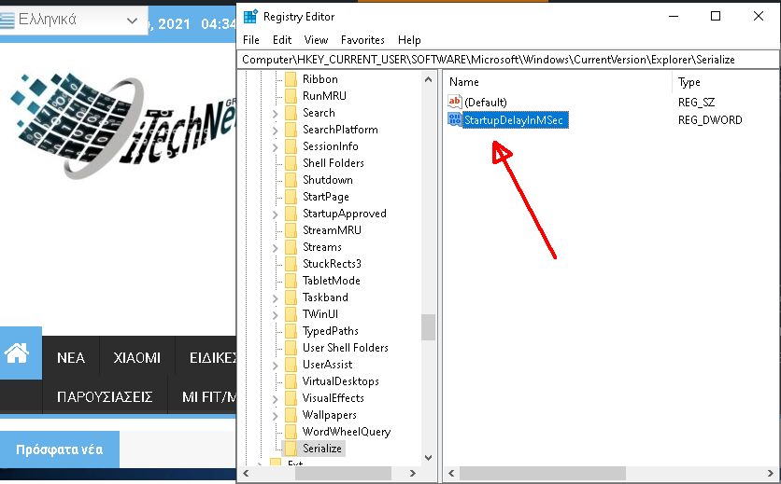Expand the Search key
This screenshot has width=781, height=484.
pos(276,114)
